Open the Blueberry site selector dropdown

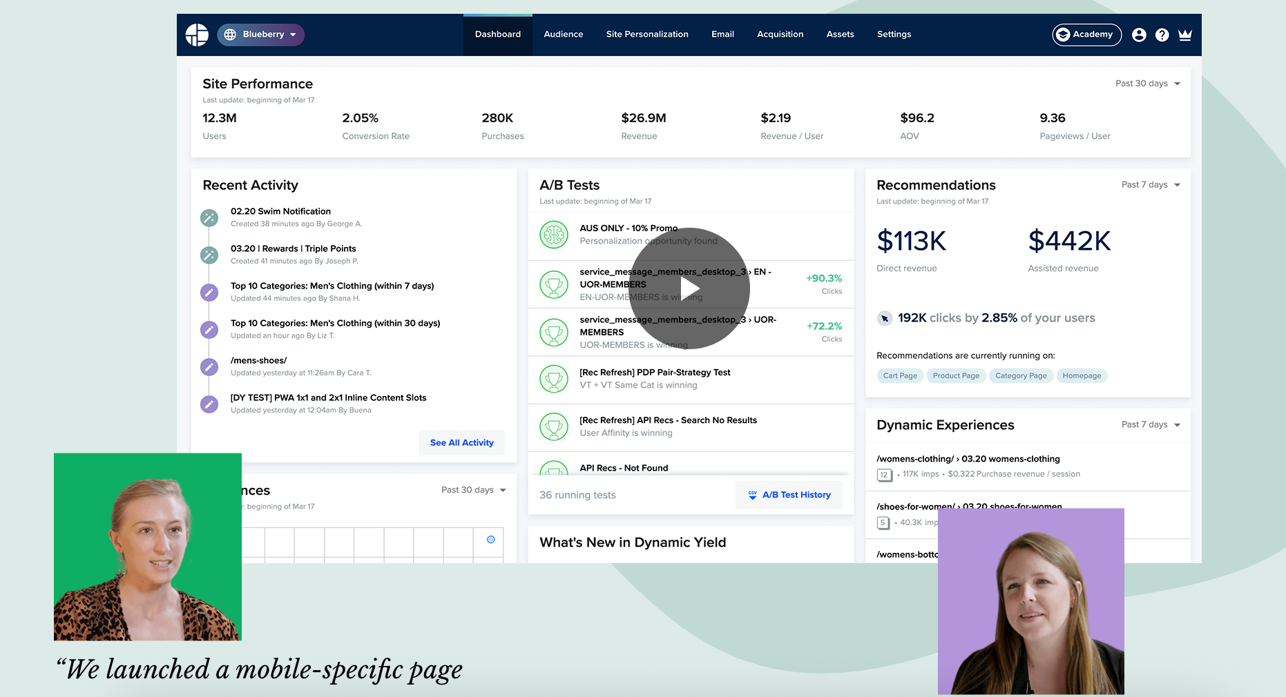click(x=261, y=35)
